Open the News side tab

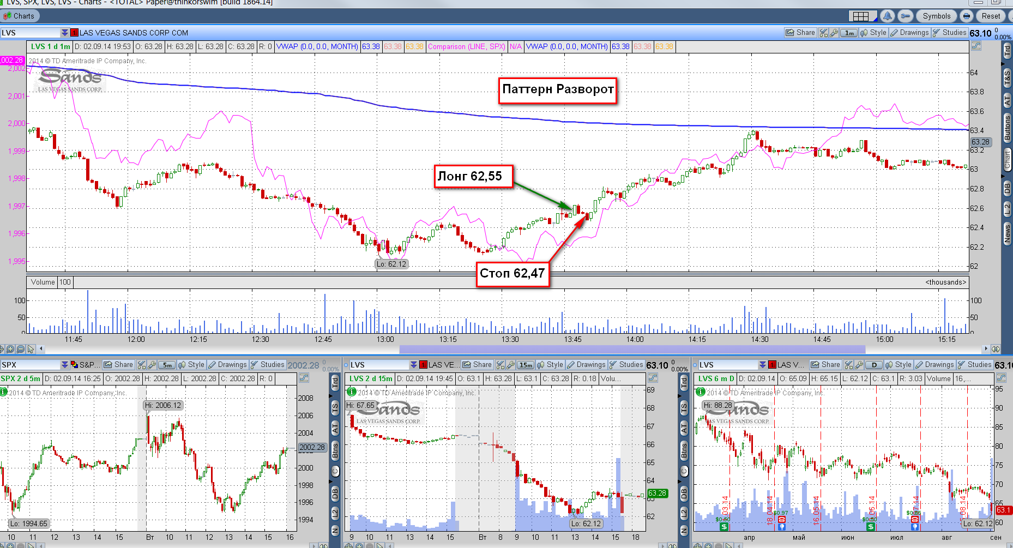coord(1007,233)
